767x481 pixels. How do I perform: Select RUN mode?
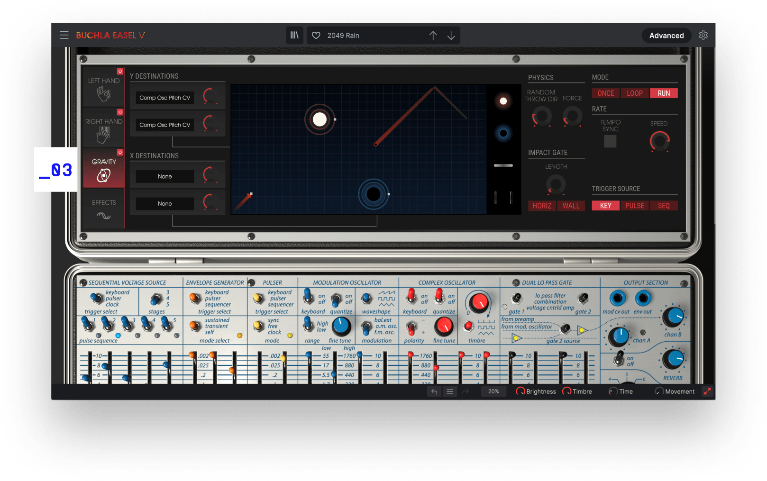tap(664, 93)
